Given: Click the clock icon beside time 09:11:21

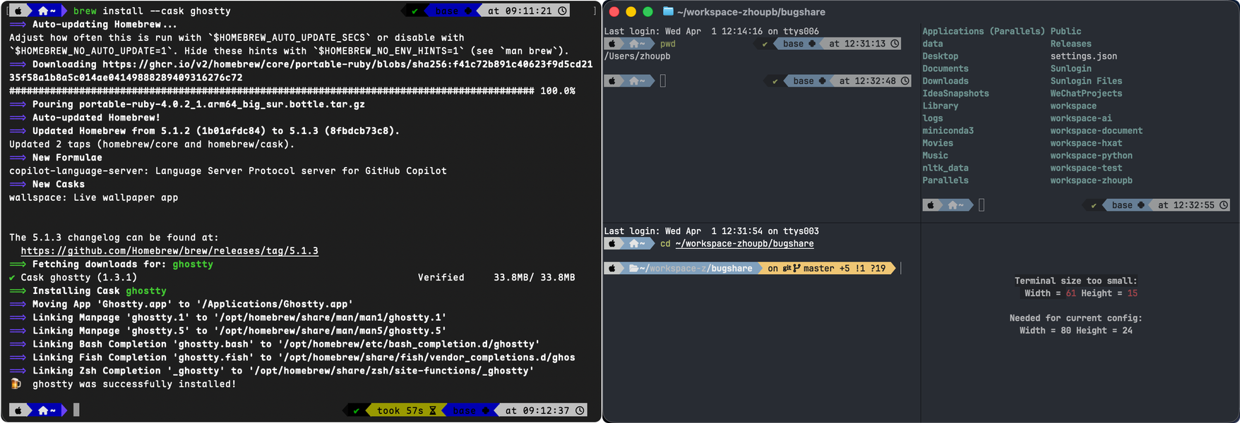Looking at the screenshot, I should pyautogui.click(x=562, y=11).
